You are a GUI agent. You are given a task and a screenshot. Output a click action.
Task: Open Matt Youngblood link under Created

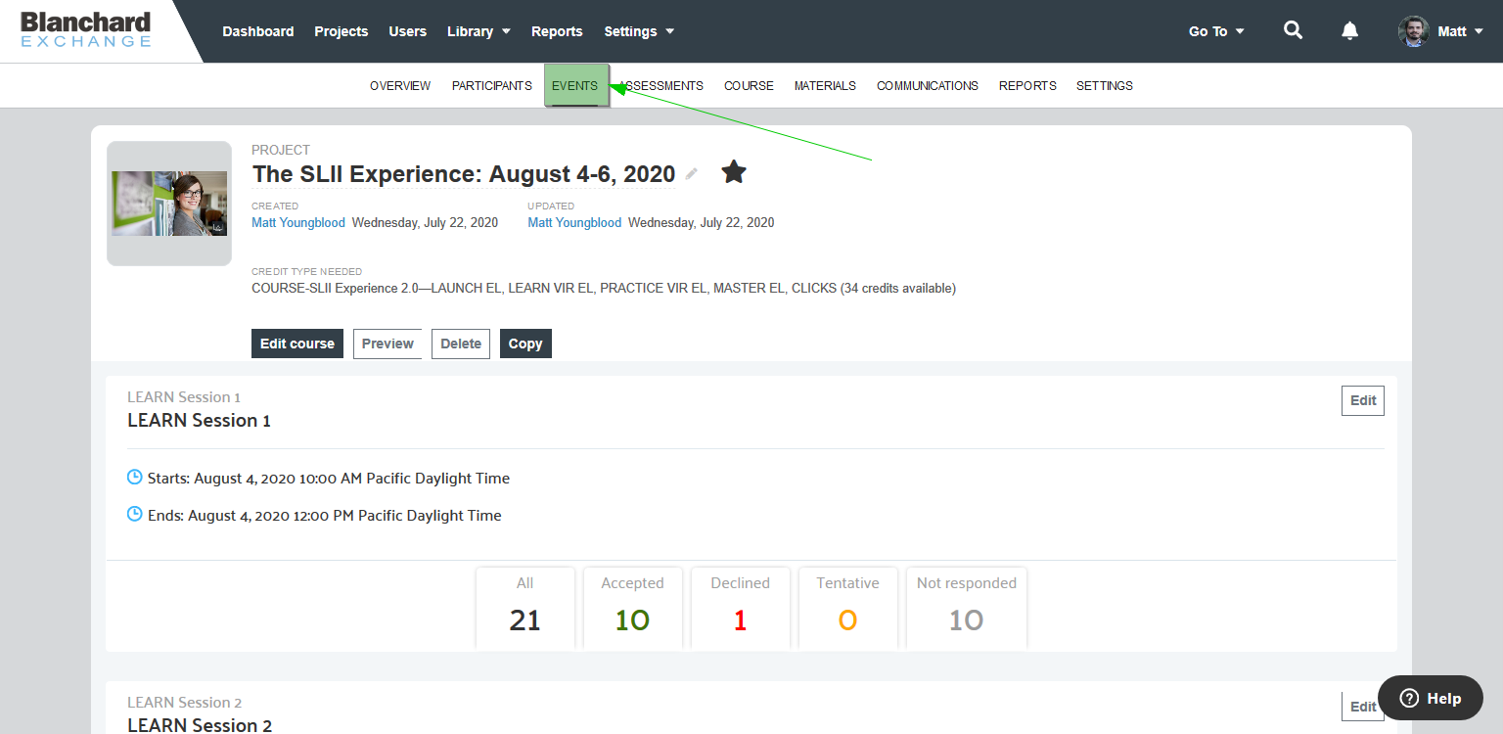(298, 223)
